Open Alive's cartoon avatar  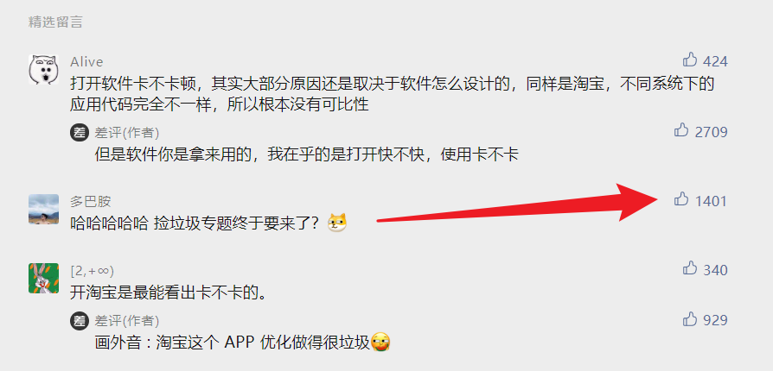[x=43, y=69]
